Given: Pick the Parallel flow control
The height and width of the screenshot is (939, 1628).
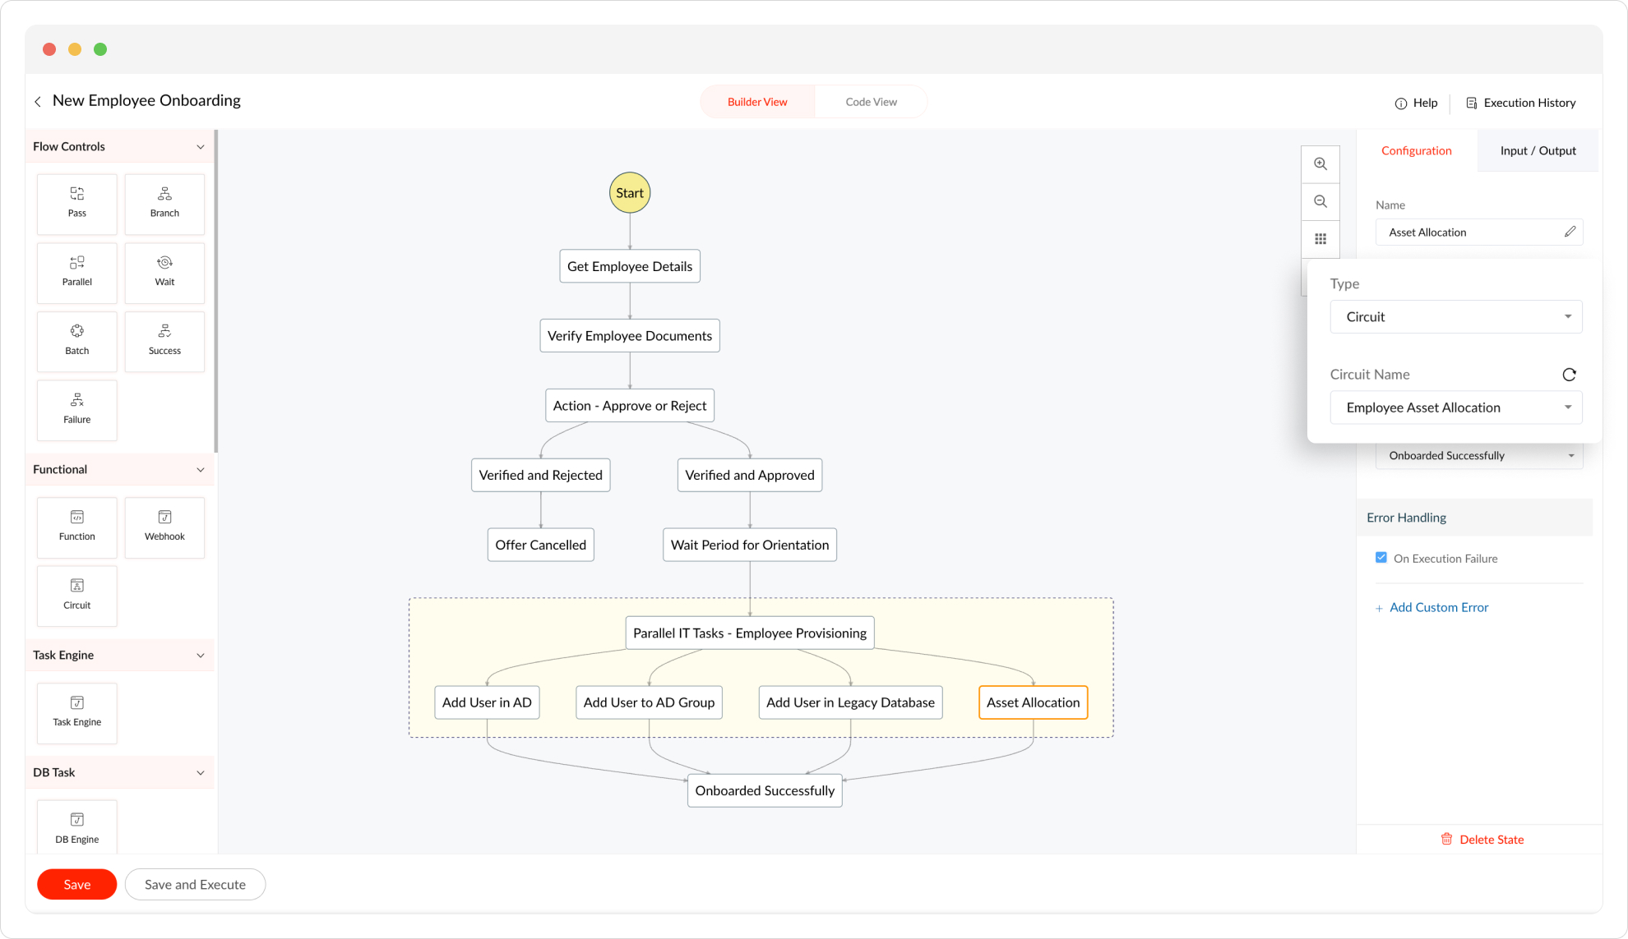Looking at the screenshot, I should point(76,272).
